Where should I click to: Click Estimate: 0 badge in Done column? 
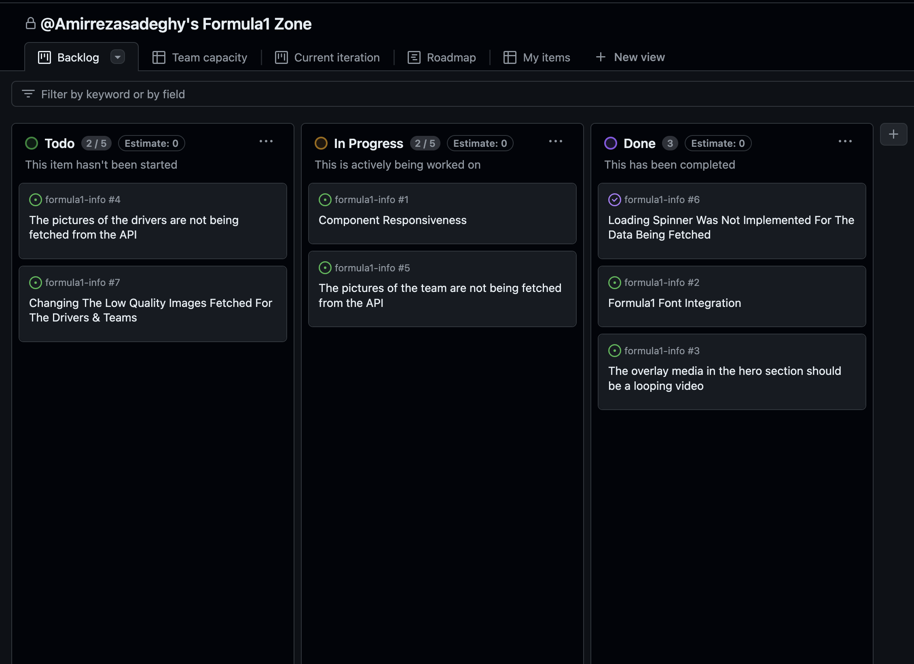pos(717,143)
